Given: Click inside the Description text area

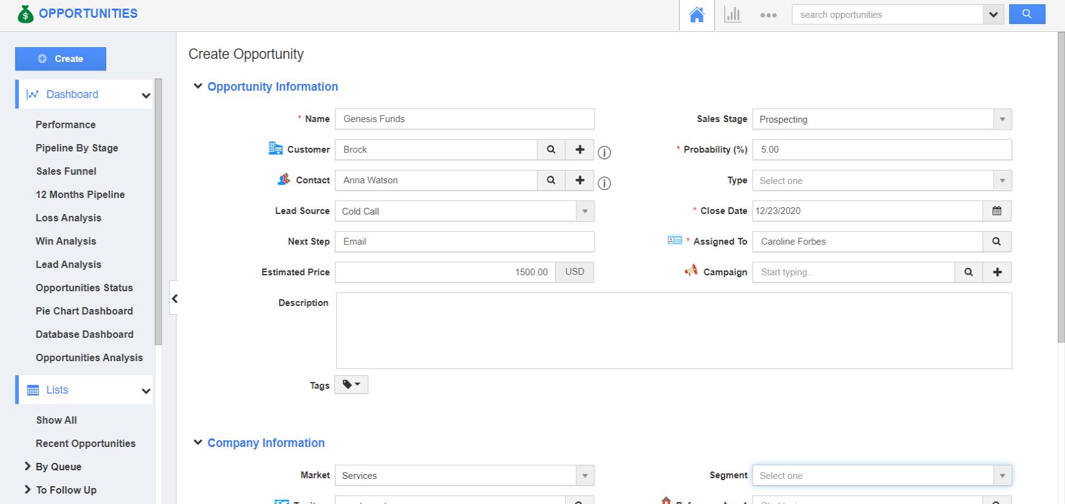Looking at the screenshot, I should (674, 330).
